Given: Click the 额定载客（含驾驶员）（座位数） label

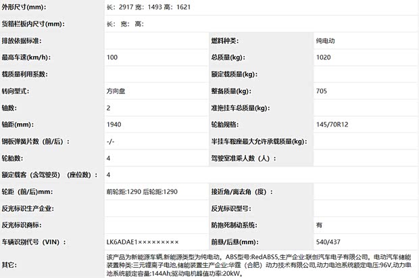Looking at the screenshot, I should click(50, 175).
